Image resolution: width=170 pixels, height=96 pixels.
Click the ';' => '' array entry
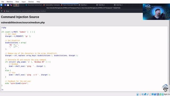coord(14,47)
